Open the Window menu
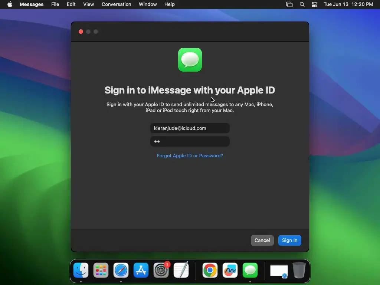Image resolution: width=380 pixels, height=285 pixels. tap(148, 4)
